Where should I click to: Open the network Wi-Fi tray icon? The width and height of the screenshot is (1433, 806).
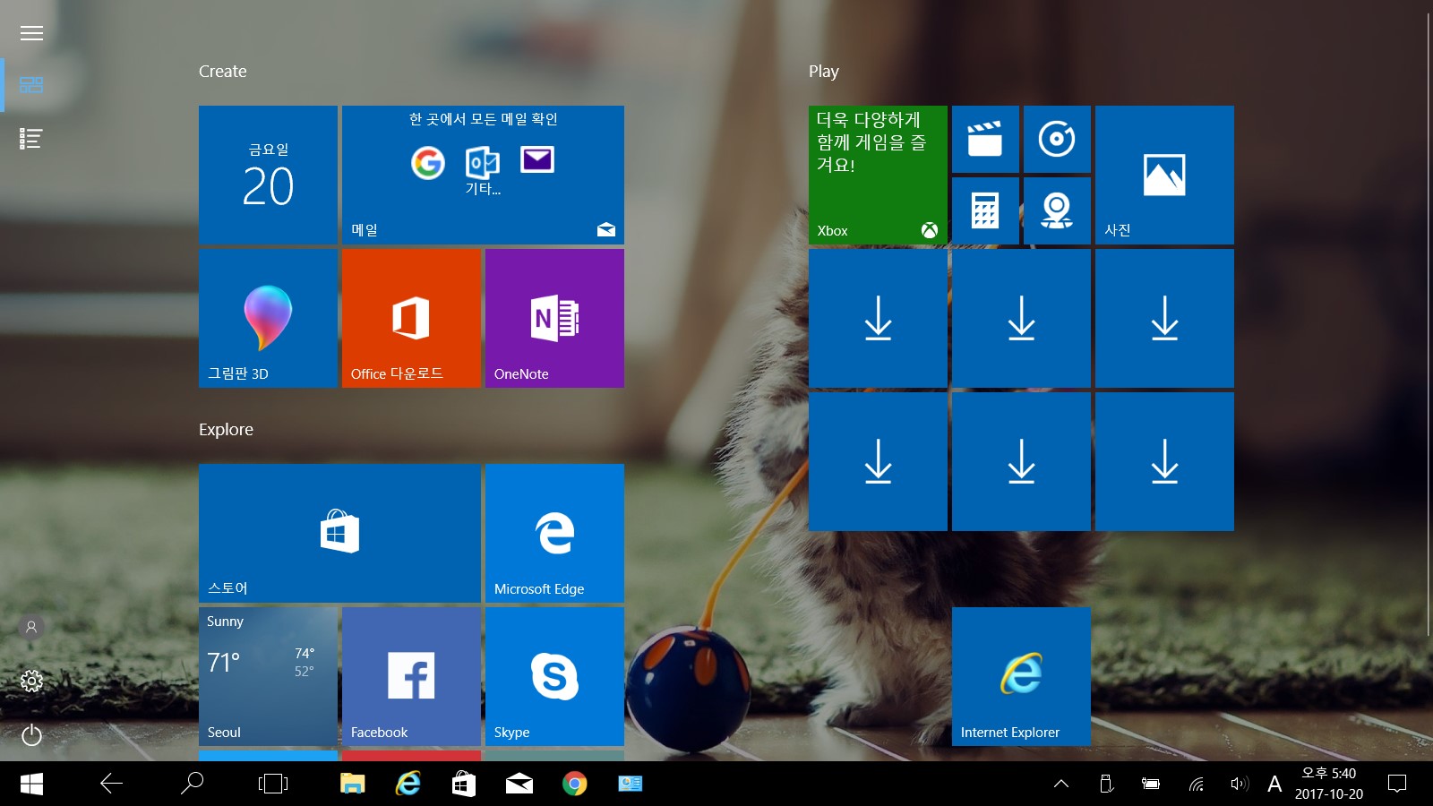1196,785
